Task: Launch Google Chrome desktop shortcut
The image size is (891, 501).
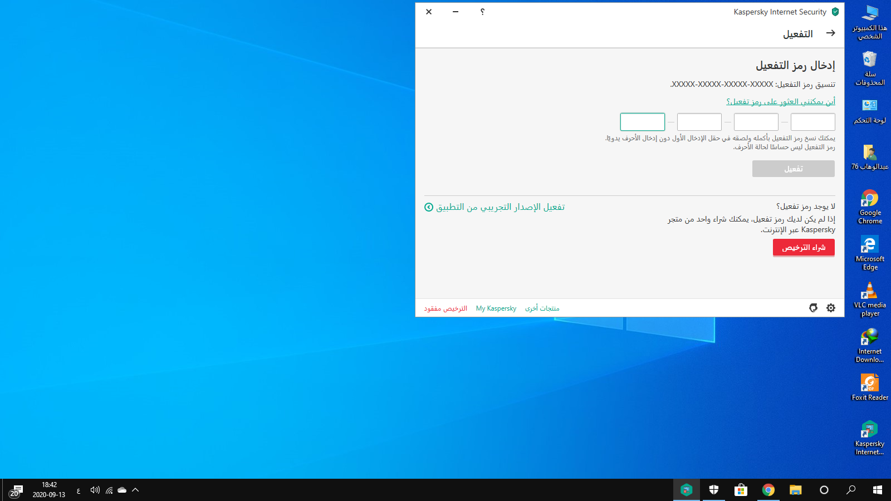Action: click(x=870, y=207)
